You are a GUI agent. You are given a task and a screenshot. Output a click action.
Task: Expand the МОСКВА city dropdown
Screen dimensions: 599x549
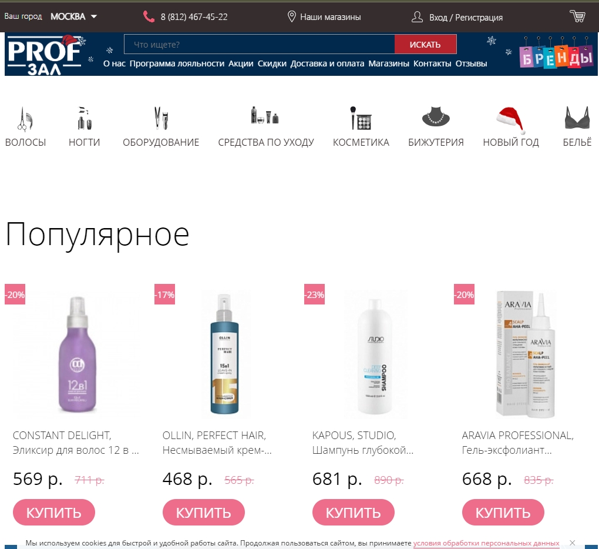coord(74,16)
